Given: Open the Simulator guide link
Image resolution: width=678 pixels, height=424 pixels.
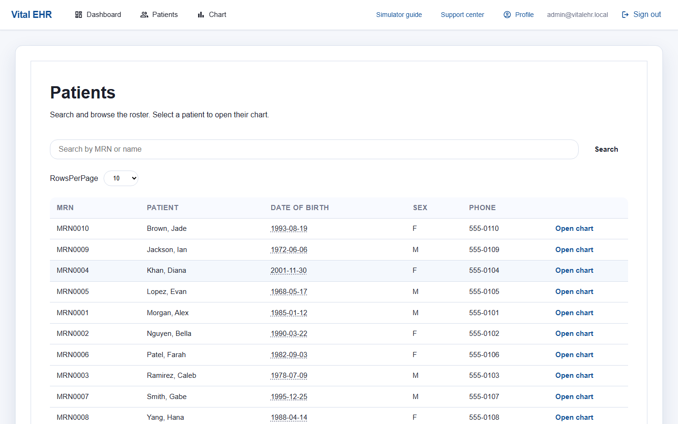Looking at the screenshot, I should (x=399, y=15).
